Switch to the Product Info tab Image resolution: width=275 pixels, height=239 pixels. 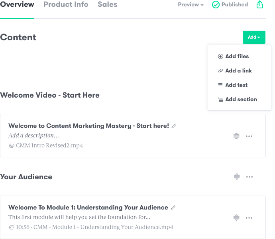[x=66, y=4]
